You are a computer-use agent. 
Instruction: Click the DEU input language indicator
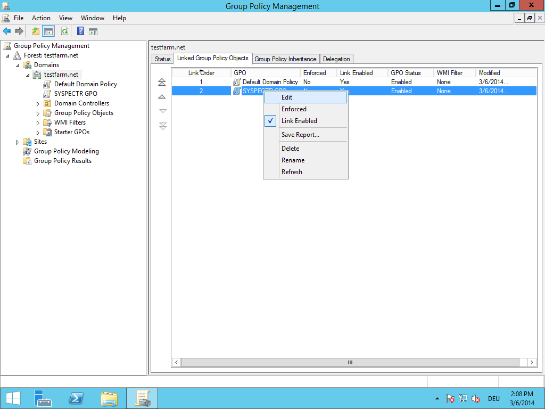pyautogui.click(x=493, y=399)
